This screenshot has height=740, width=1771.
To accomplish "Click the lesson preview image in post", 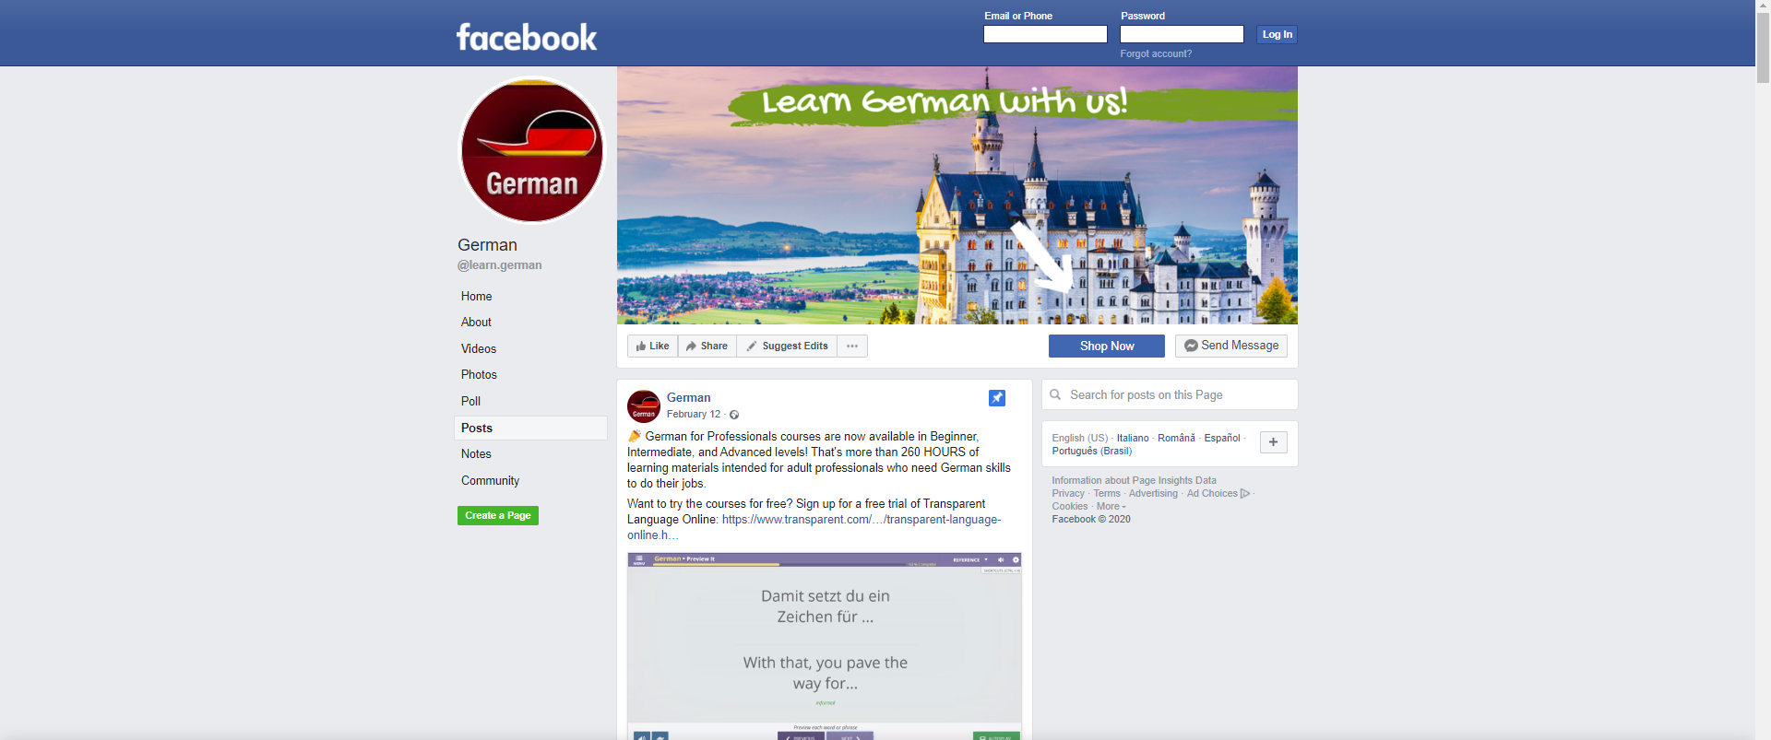I will pyautogui.click(x=825, y=645).
